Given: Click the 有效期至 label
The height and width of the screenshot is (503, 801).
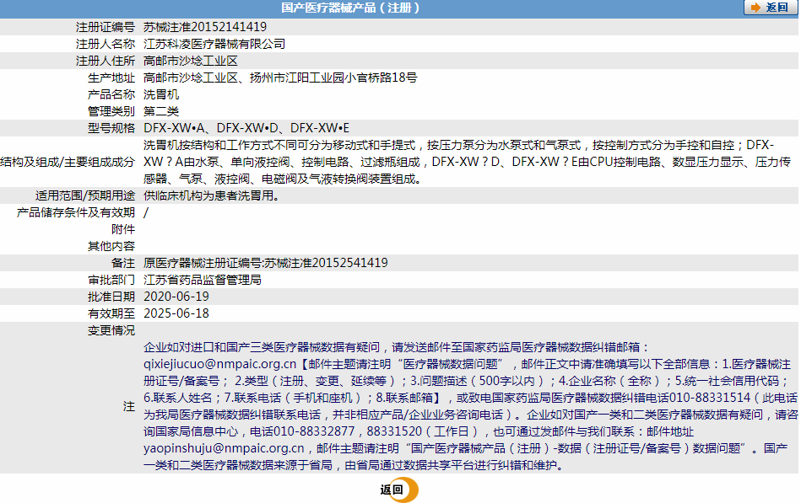Looking at the screenshot, I should (x=111, y=313).
